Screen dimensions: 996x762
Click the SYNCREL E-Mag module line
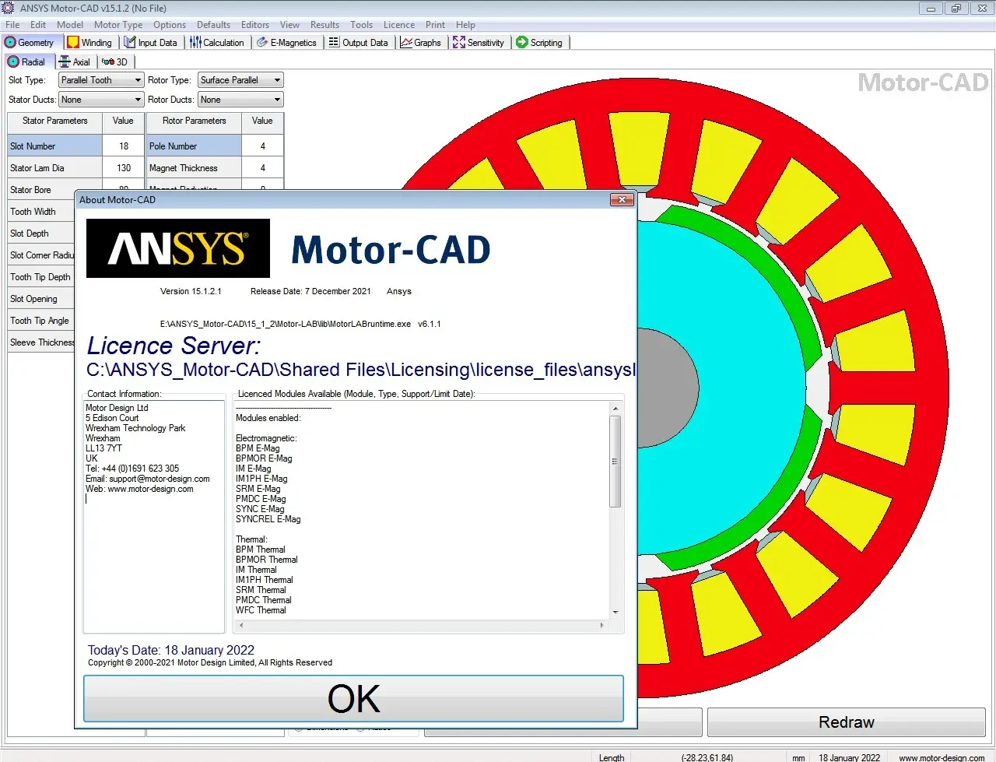click(x=268, y=519)
